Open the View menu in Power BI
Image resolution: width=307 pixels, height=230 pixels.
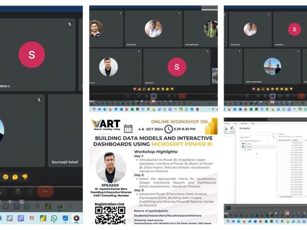pos(235,123)
